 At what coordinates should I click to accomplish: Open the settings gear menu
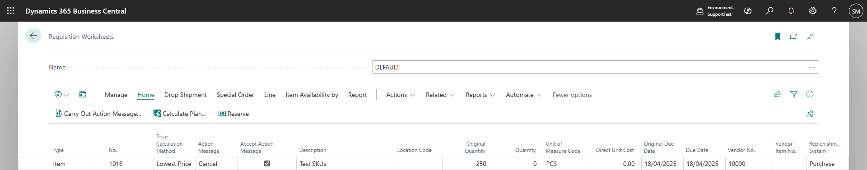pos(813,11)
